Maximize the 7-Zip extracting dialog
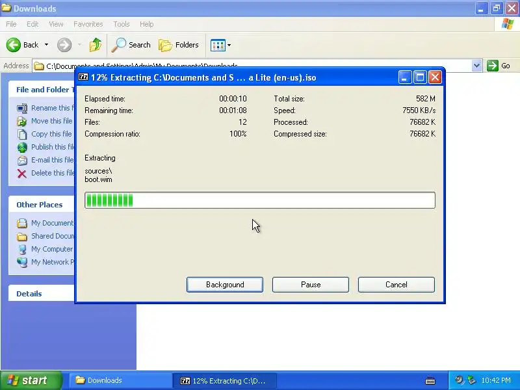The image size is (520, 390). [420, 77]
